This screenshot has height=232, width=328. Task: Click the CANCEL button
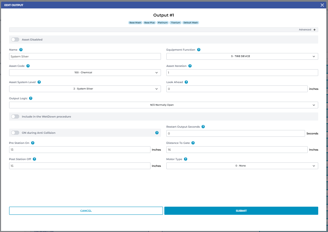click(x=86, y=211)
